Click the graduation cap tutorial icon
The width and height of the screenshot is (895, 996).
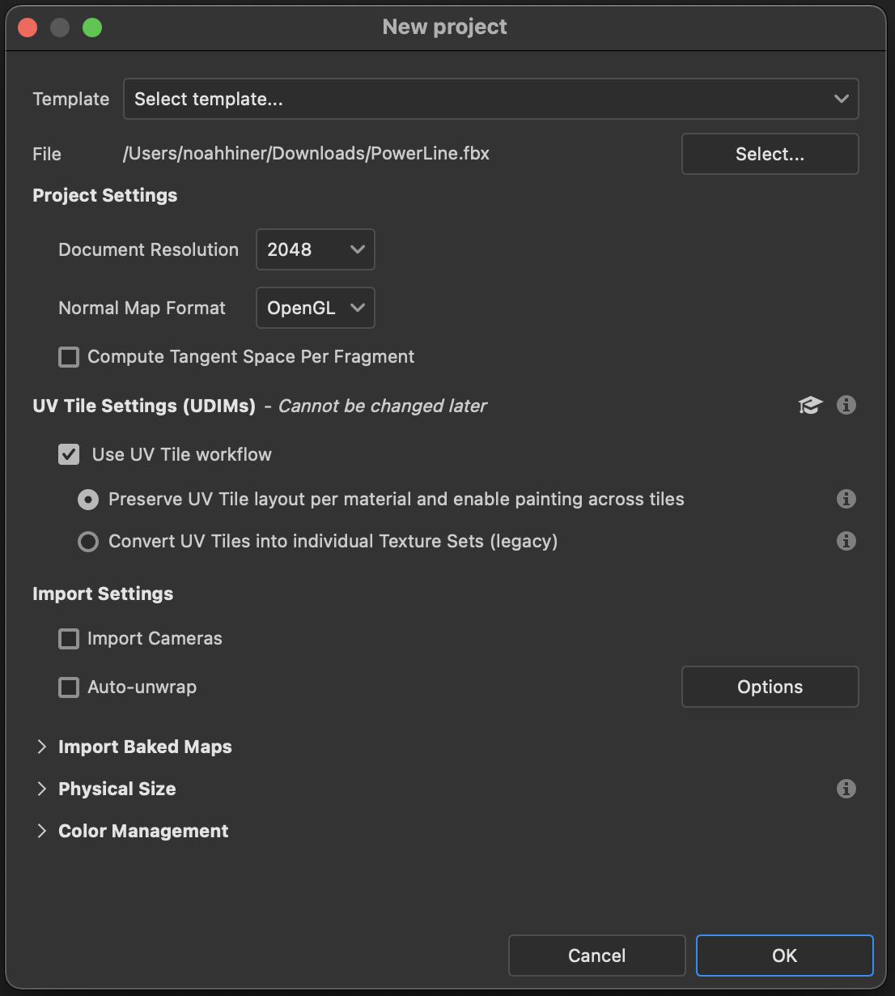(810, 405)
